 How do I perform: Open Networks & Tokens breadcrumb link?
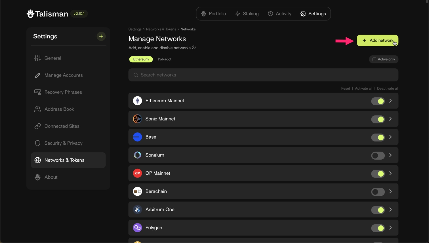click(161, 29)
